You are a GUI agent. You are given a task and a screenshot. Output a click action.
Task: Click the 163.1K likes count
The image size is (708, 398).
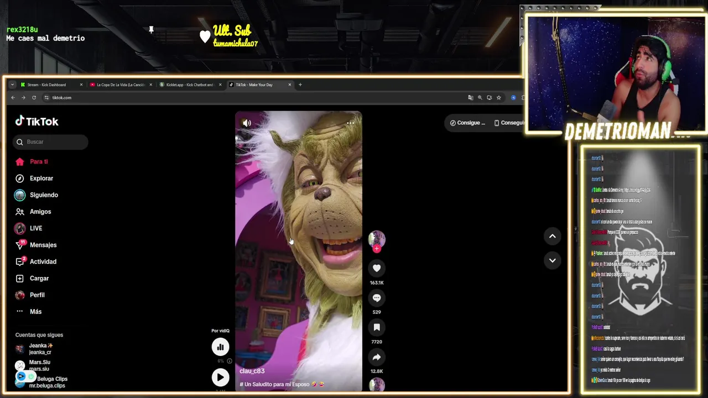tap(377, 282)
